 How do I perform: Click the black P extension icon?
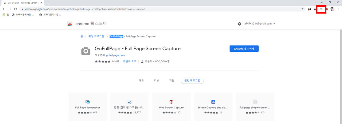(x=309, y=9)
